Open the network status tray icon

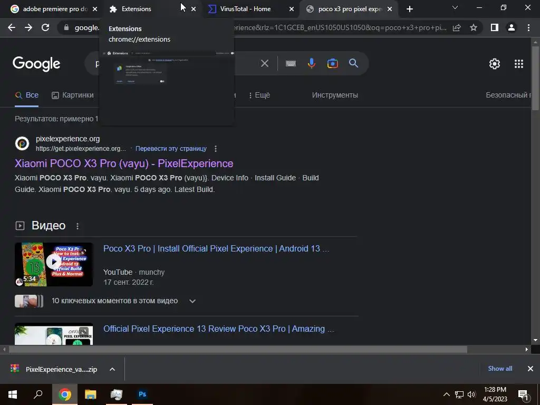459,394
